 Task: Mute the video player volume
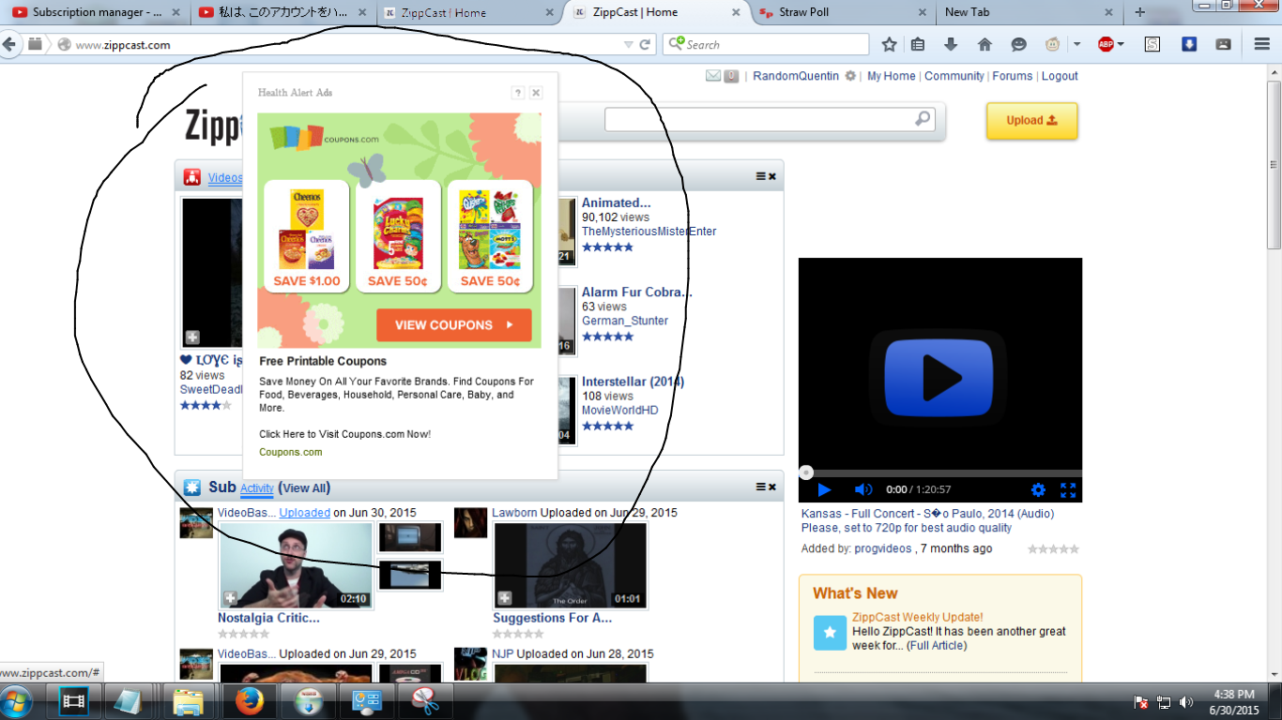(862, 489)
